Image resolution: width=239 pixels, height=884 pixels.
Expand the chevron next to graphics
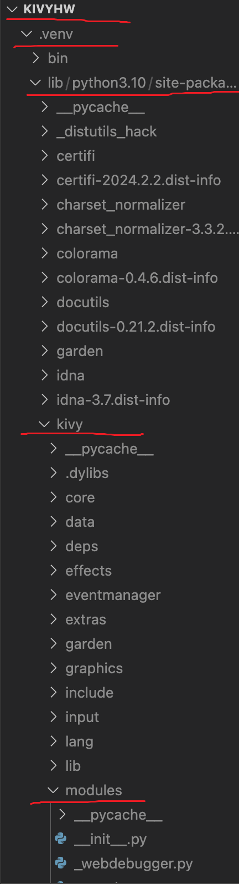53,668
